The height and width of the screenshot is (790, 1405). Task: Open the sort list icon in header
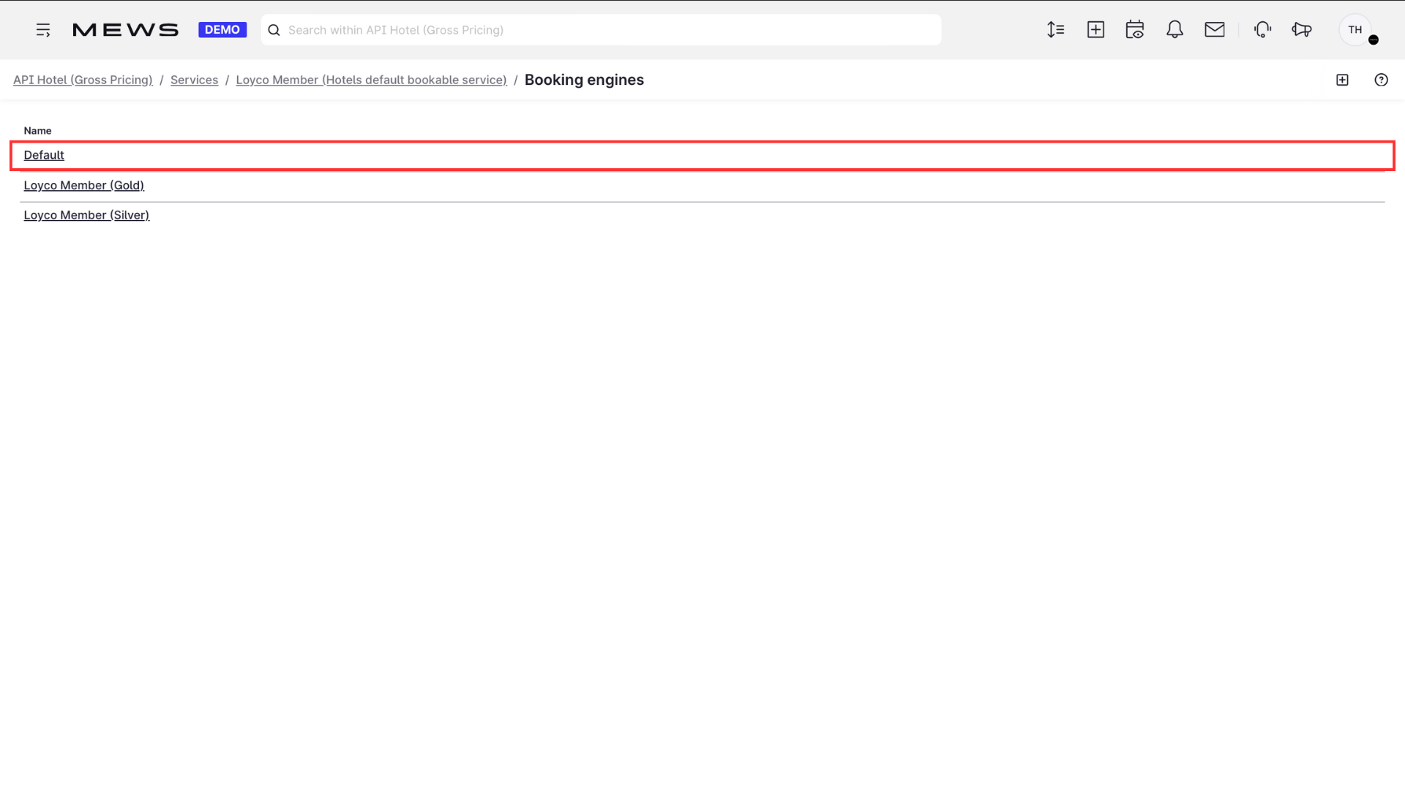point(1055,30)
